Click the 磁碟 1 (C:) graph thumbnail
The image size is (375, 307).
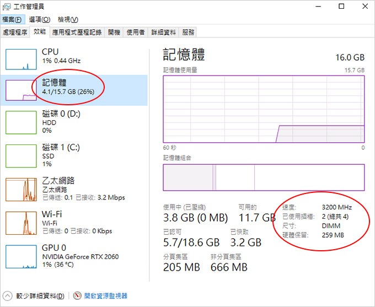click(21, 156)
